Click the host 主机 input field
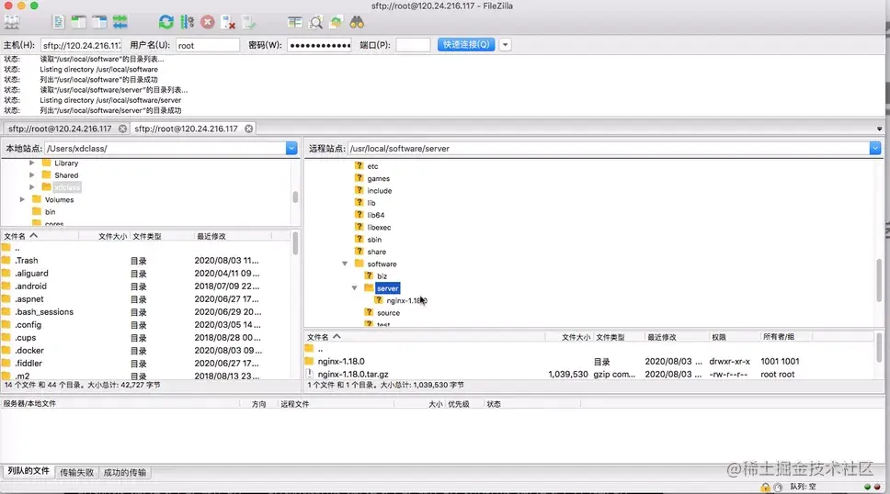Viewport: 890px width, 494px height. (82, 45)
